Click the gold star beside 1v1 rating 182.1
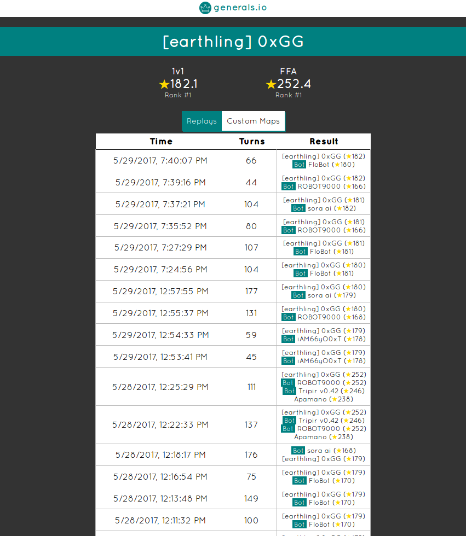 pos(164,84)
